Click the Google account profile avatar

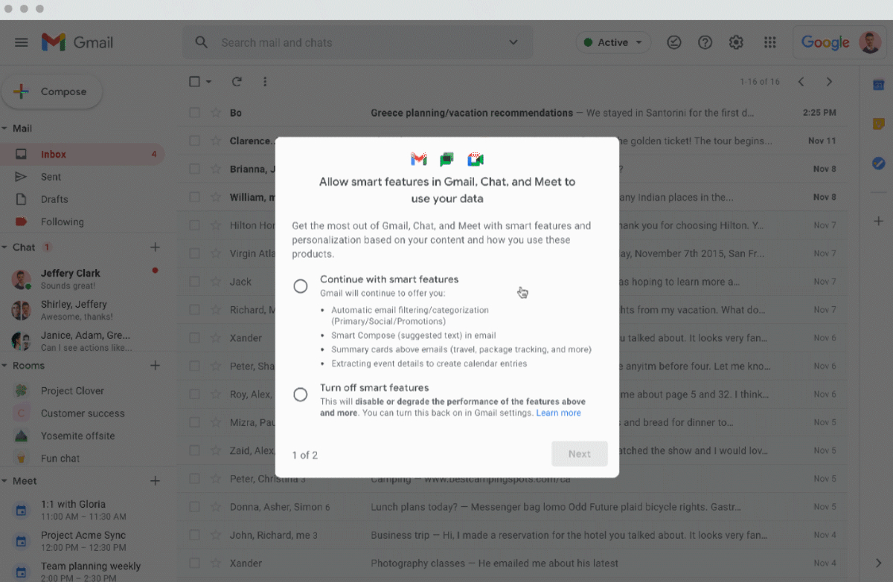pyautogui.click(x=870, y=42)
